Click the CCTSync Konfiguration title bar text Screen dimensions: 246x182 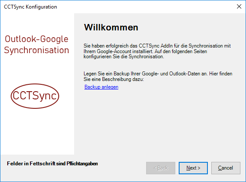[x=30, y=7]
